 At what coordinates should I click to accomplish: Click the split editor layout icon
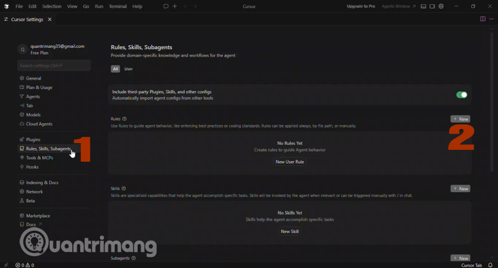pyautogui.click(x=482, y=19)
